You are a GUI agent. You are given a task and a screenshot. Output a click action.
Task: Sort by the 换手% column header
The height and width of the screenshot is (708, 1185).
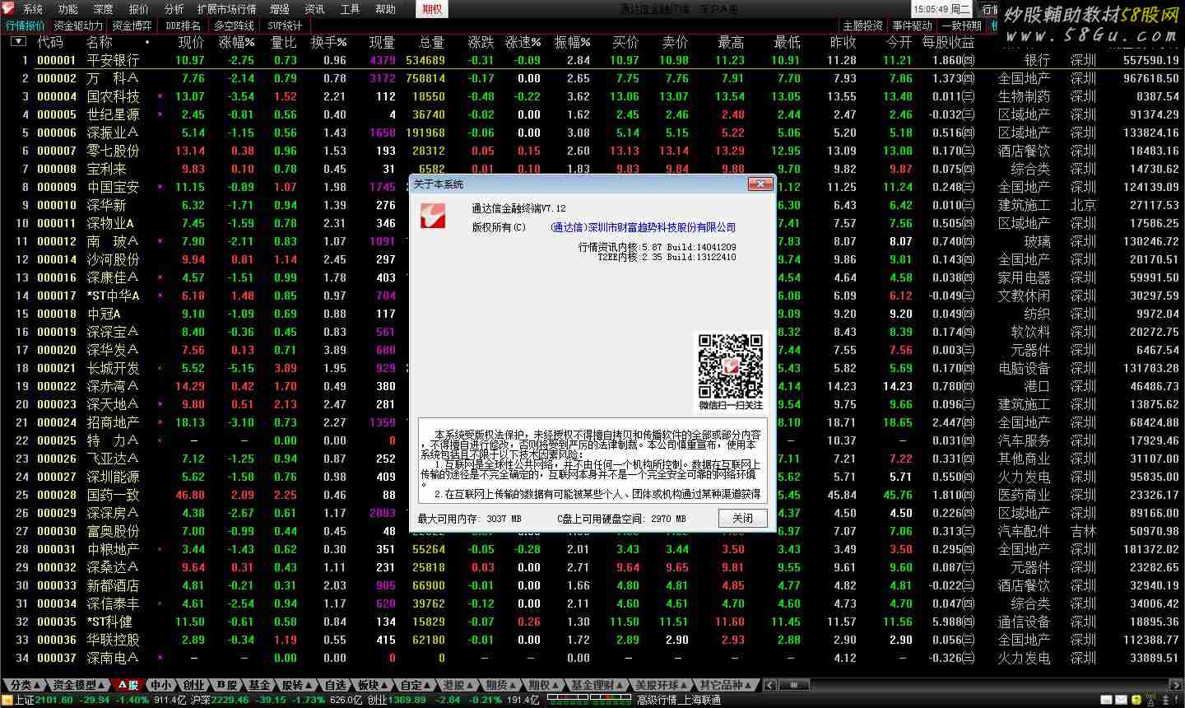click(x=328, y=42)
